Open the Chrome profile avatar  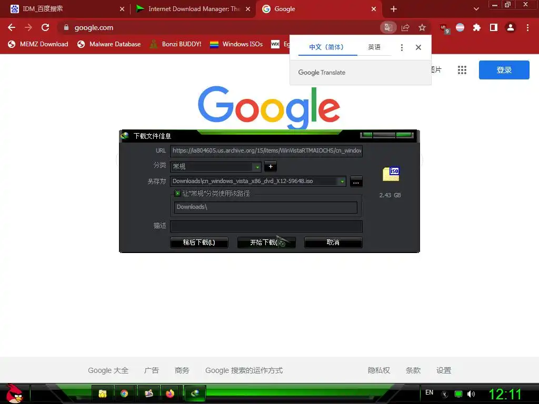pos(511,27)
